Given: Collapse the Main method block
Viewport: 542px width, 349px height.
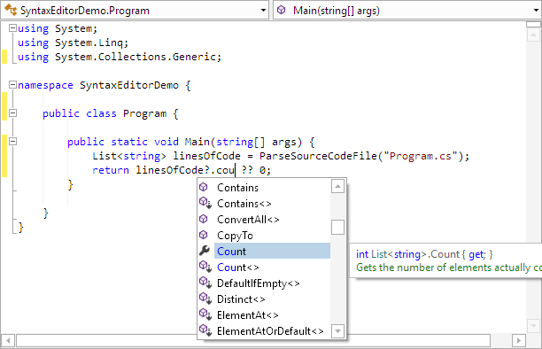Looking at the screenshot, I should (12, 141).
